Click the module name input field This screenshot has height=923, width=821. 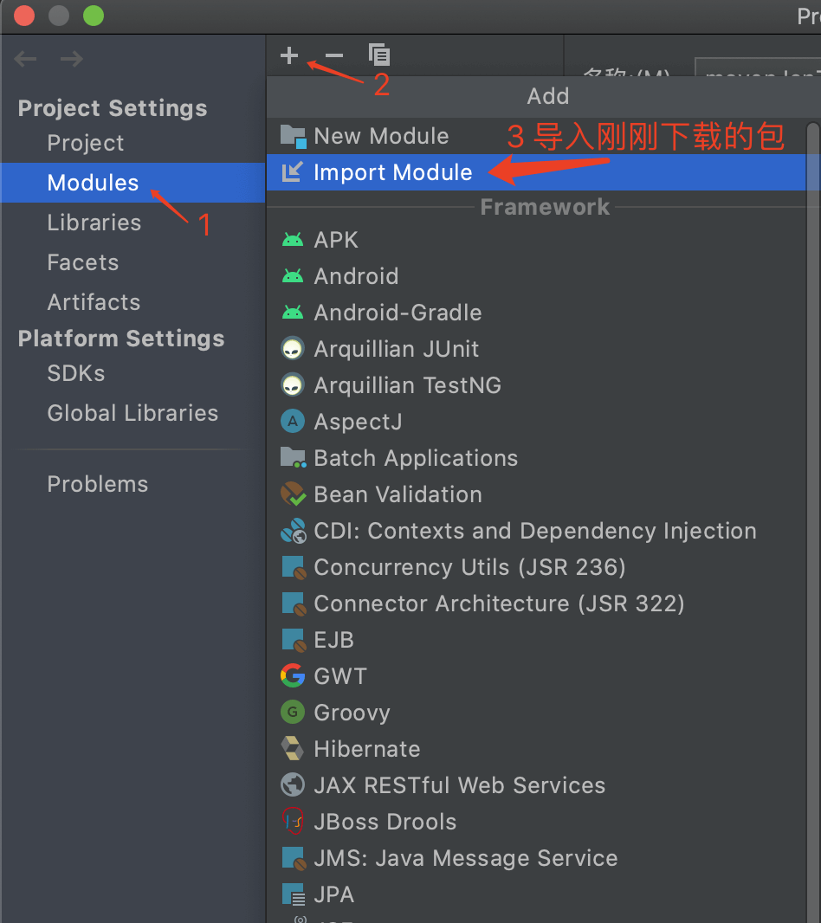[758, 68]
